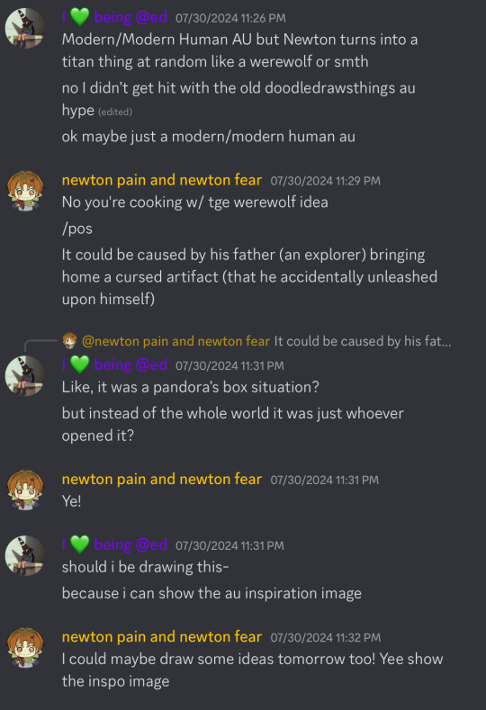Click message 'Like, it was a pandora's box situation?'
Viewport: 486px width, 710px height.
[x=190, y=387]
